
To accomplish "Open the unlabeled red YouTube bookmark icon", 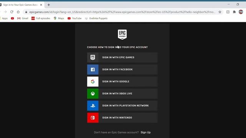I will 12,18.
